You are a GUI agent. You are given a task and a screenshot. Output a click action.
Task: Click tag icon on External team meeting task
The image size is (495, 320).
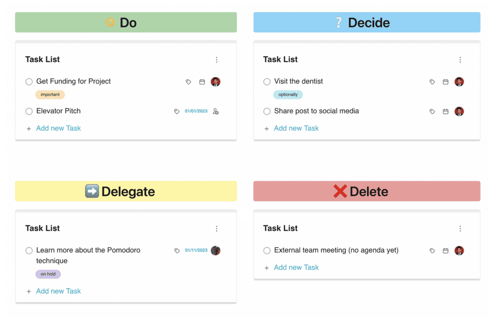(432, 251)
